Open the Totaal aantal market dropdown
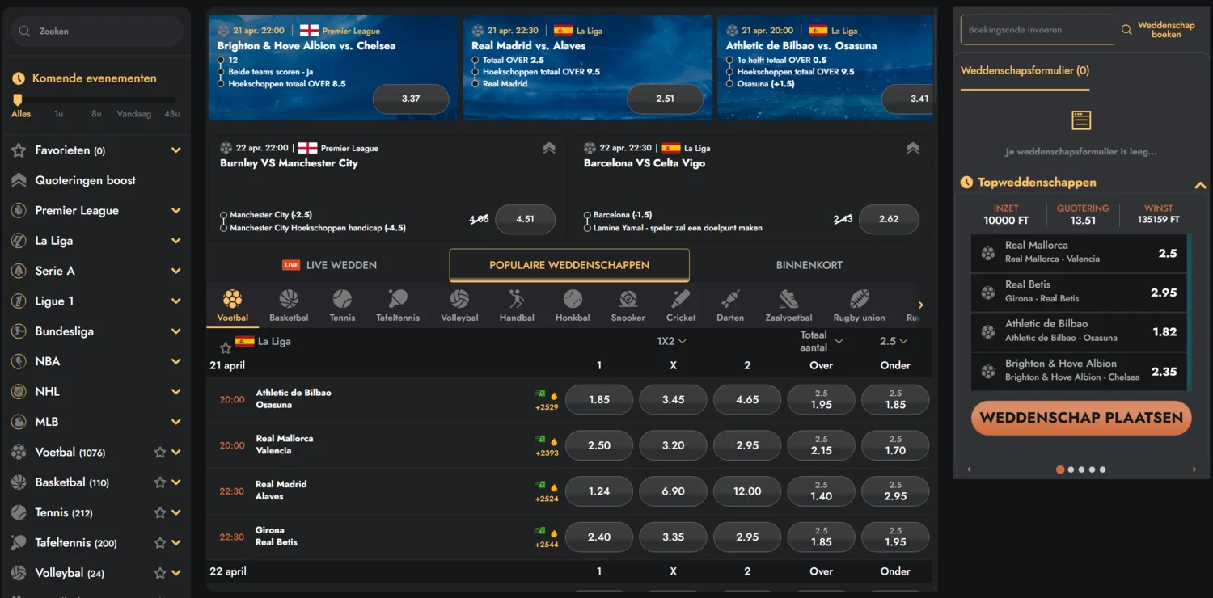1213x598 pixels. pyautogui.click(x=821, y=341)
